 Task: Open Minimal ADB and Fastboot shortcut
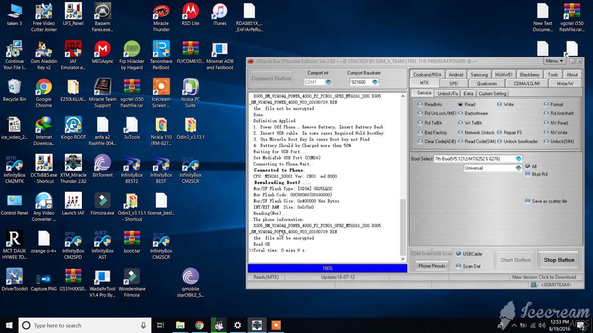220,55
